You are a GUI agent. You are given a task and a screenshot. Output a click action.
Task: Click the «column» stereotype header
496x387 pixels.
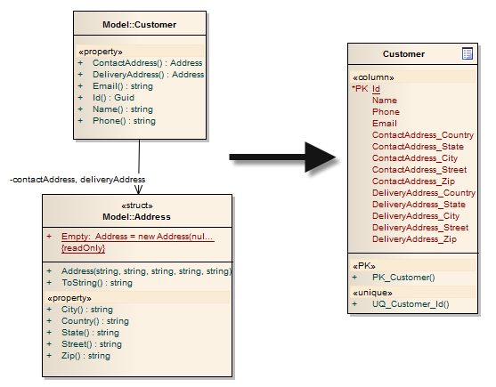point(373,77)
